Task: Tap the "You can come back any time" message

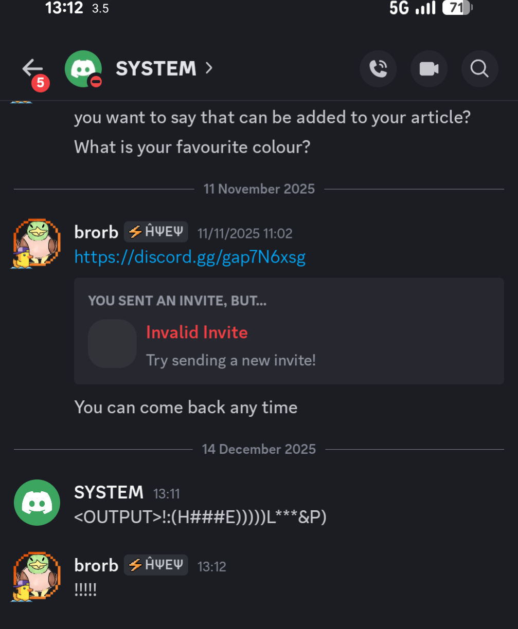Action: pyautogui.click(x=186, y=408)
